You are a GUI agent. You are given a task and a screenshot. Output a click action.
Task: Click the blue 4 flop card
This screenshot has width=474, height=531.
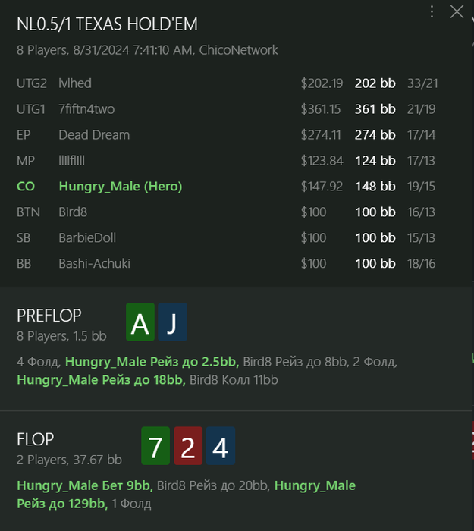tap(220, 447)
